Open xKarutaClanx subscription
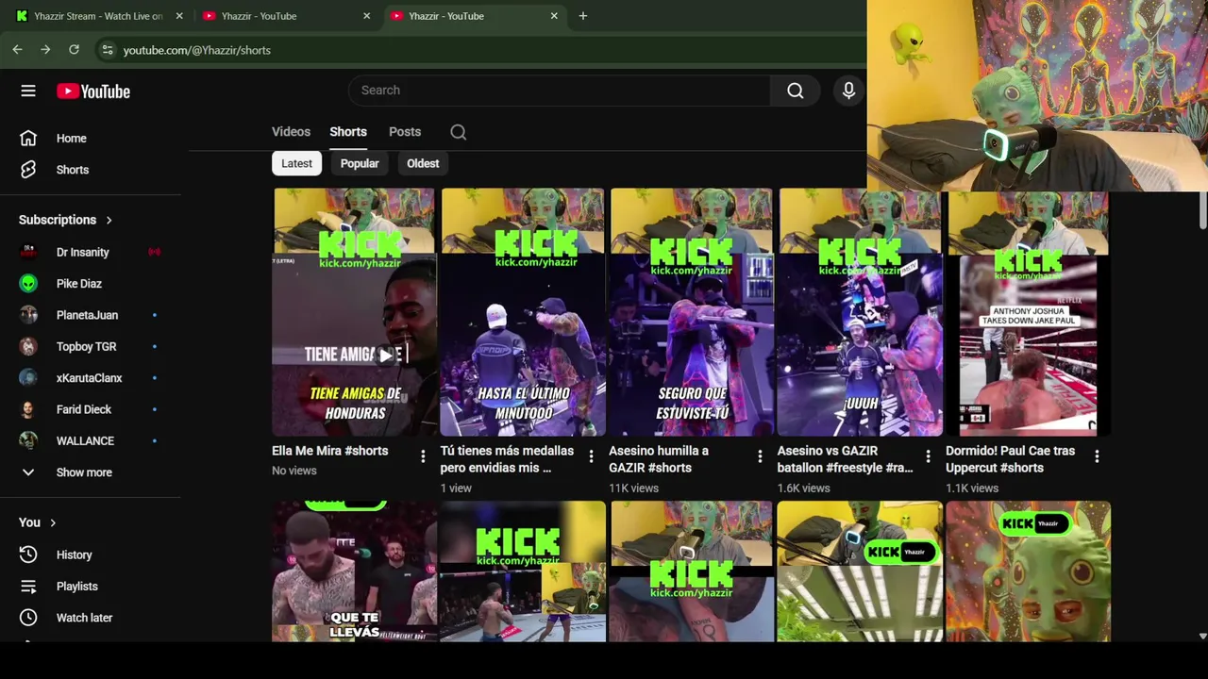This screenshot has height=679, width=1208. point(91,378)
